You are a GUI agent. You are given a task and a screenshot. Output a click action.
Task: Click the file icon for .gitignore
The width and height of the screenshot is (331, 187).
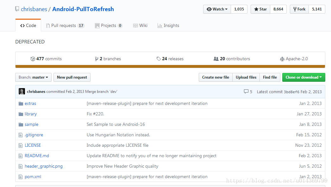[21, 135]
